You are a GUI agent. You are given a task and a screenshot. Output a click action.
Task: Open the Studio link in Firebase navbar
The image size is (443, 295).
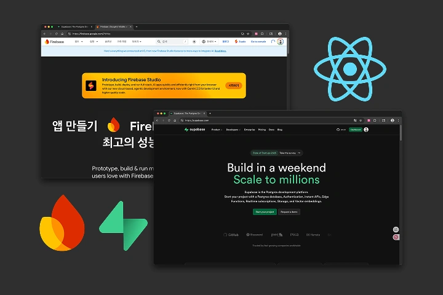240,42
